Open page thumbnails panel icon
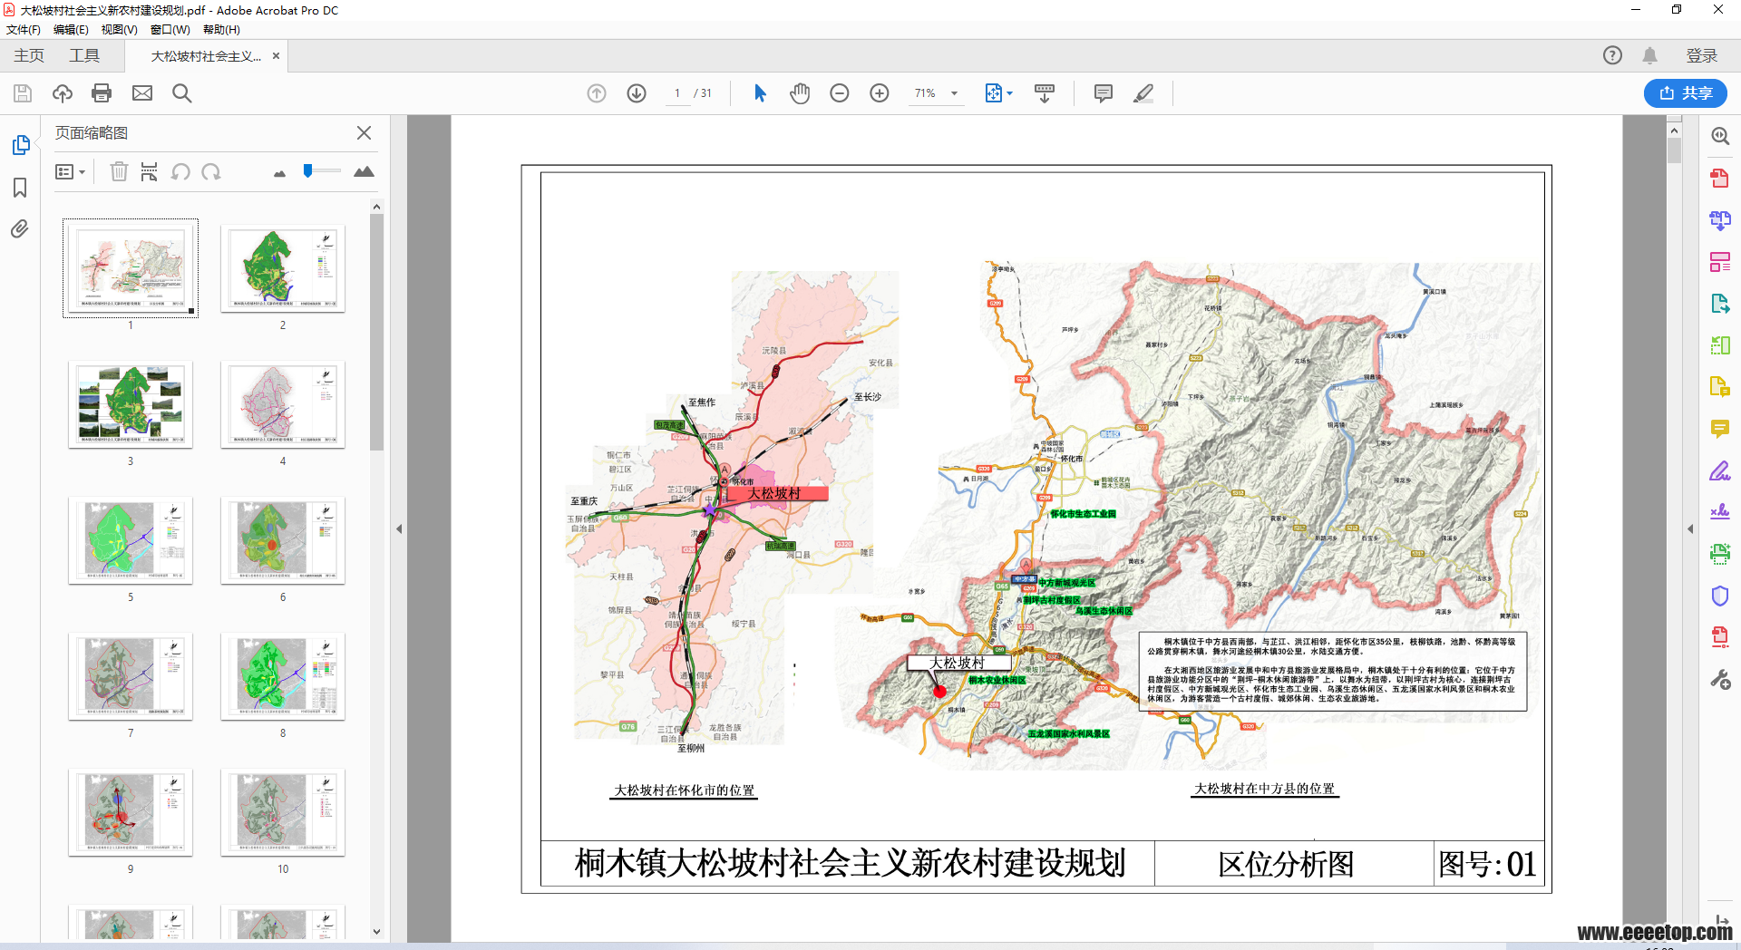The image size is (1741, 950). click(x=21, y=145)
